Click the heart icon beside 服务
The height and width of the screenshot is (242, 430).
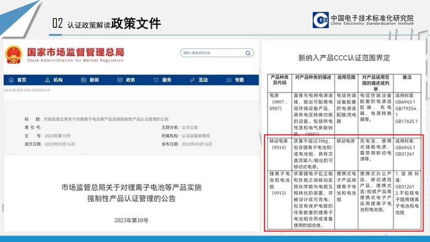[x=156, y=80]
